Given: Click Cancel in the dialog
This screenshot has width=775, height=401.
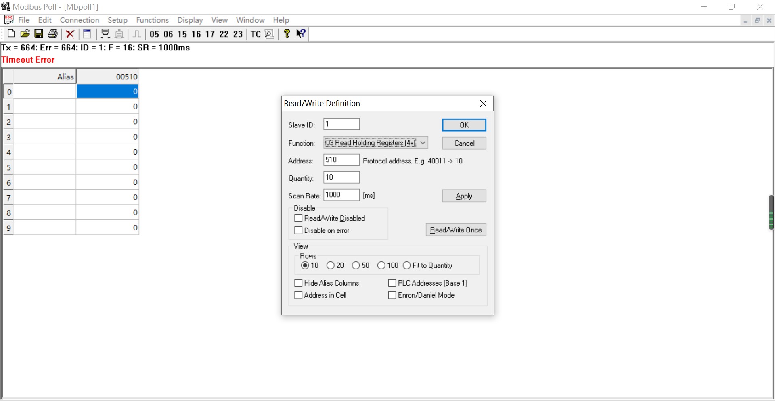Looking at the screenshot, I should [464, 143].
